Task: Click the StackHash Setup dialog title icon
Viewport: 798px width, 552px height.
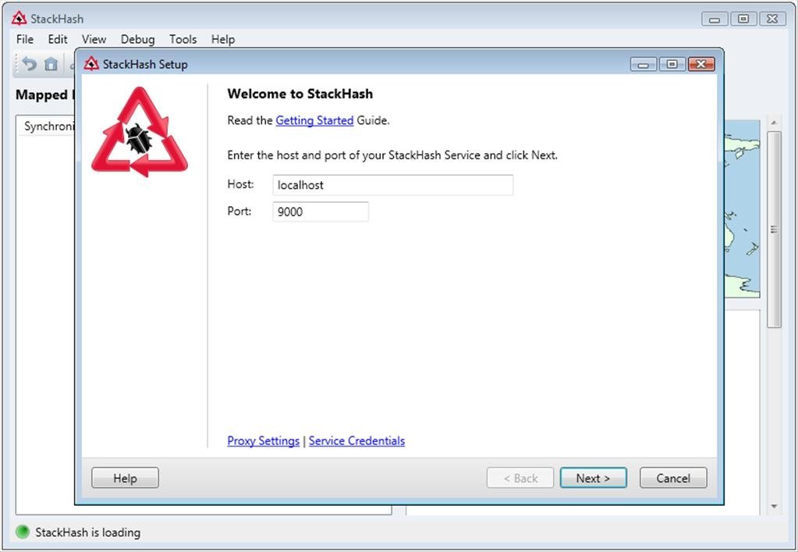Action: [91, 64]
